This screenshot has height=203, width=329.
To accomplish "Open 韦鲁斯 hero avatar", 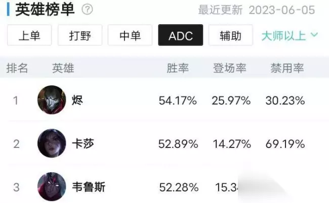I will point(52,187).
